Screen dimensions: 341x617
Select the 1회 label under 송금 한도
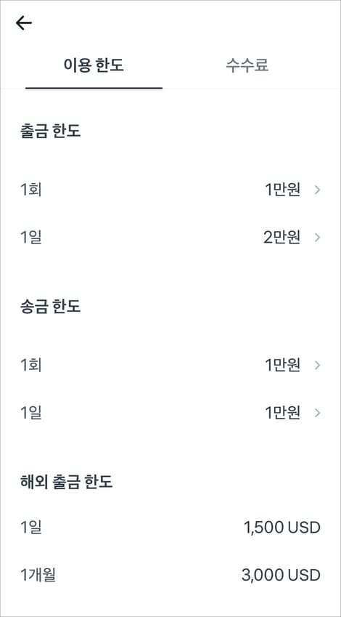coord(31,365)
